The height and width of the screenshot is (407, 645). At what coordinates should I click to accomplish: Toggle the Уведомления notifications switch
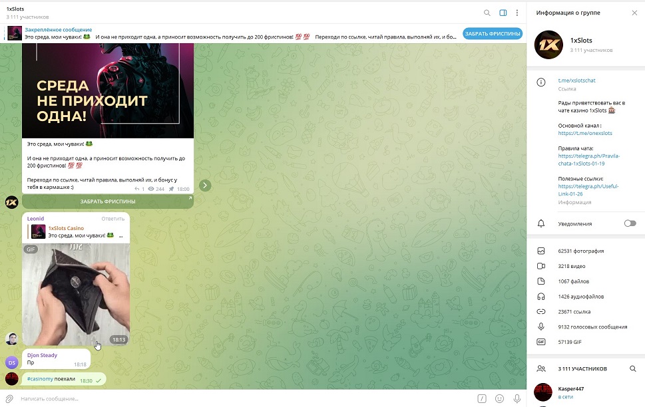click(x=630, y=223)
